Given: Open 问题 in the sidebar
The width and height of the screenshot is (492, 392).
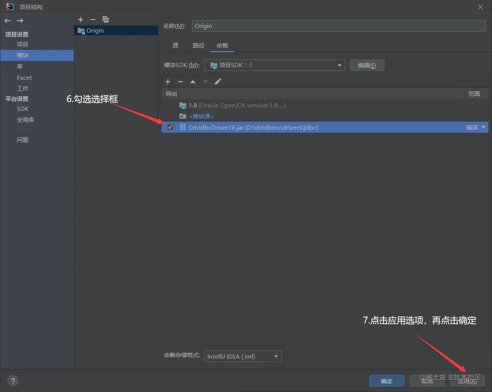Looking at the screenshot, I should pos(23,140).
